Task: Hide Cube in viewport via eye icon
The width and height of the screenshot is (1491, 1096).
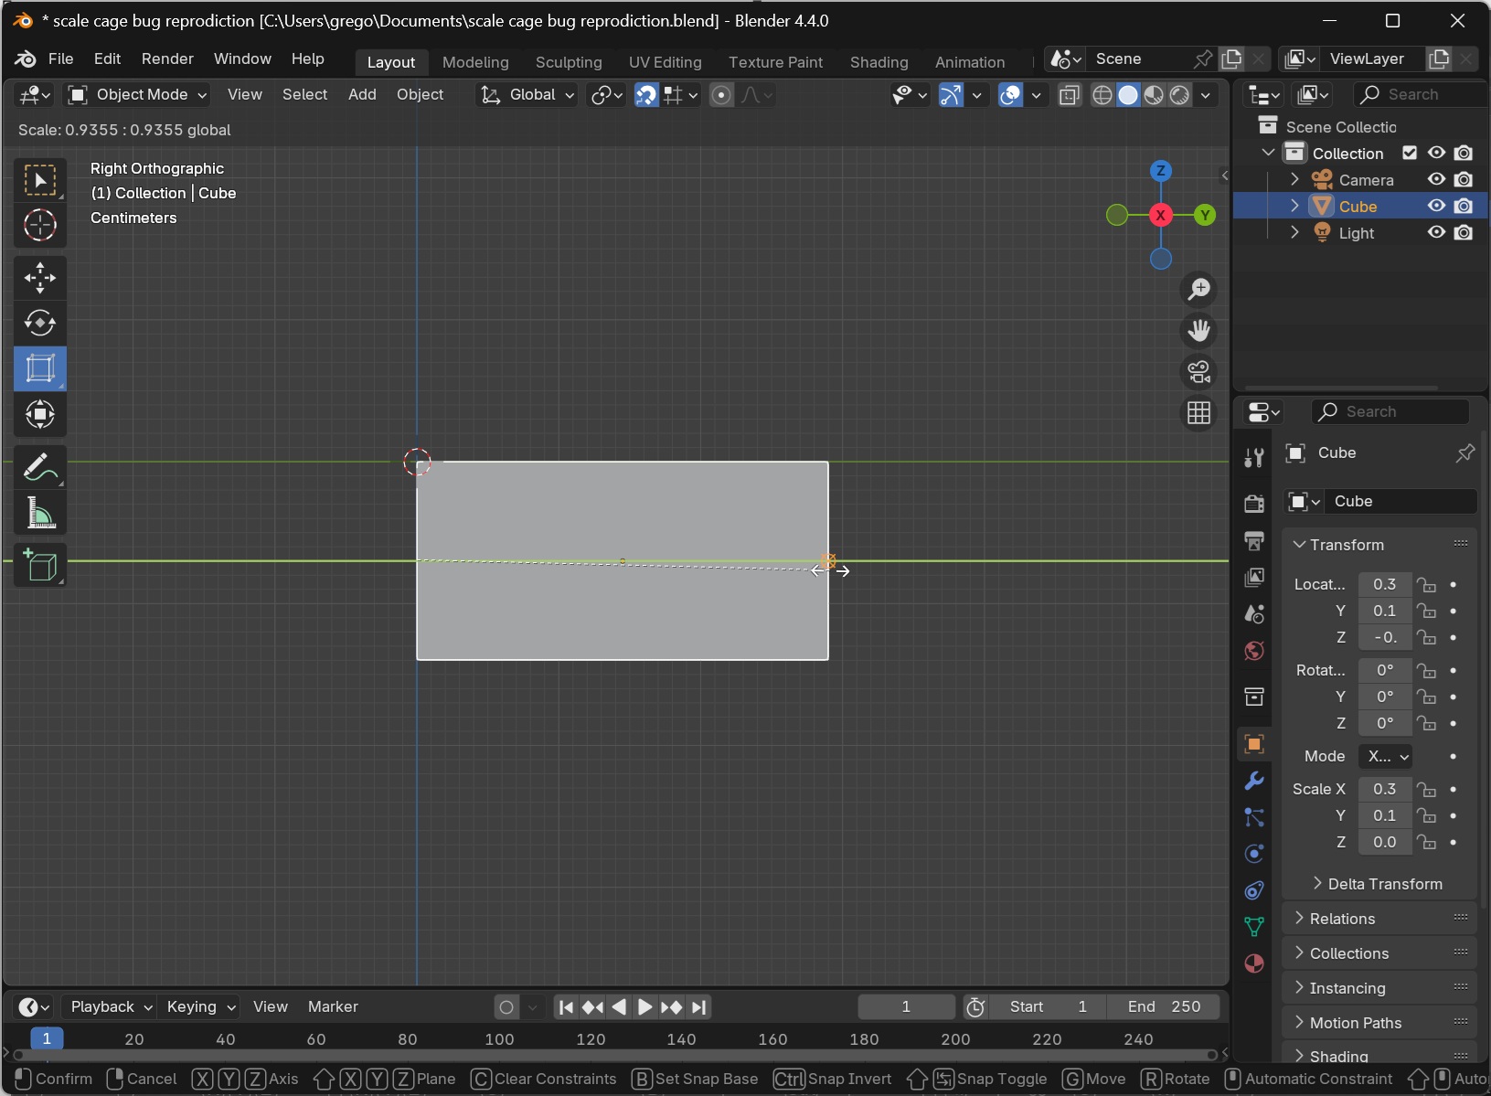Action: 1436,207
